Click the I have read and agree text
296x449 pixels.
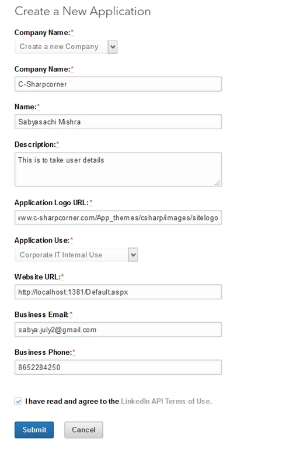(x=72, y=401)
